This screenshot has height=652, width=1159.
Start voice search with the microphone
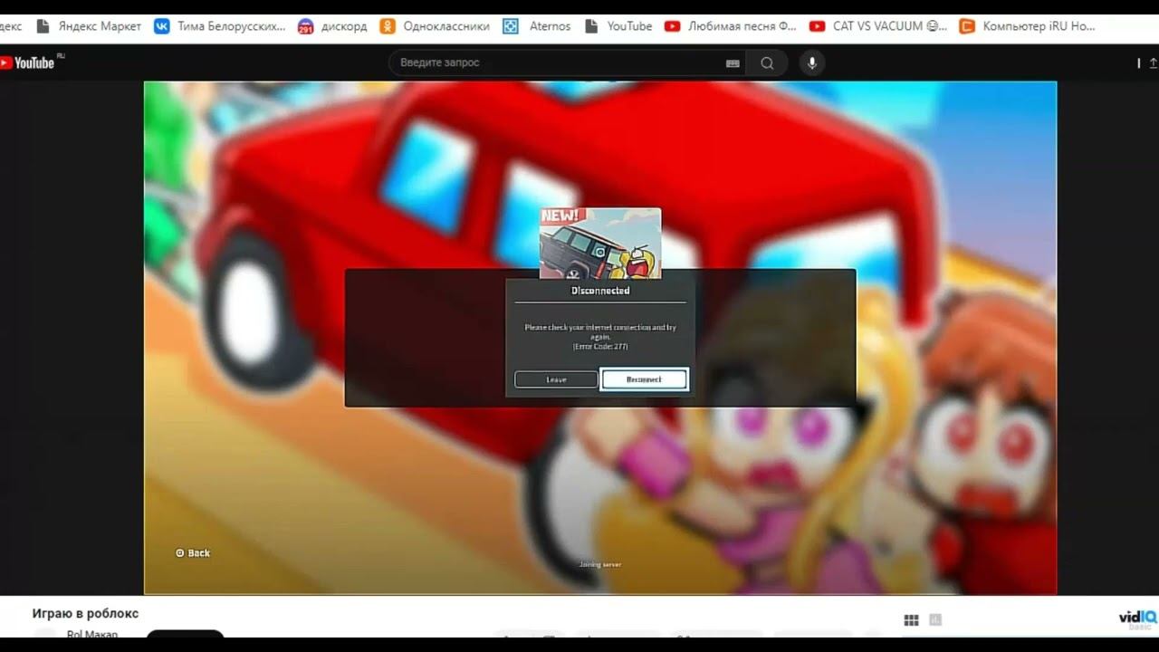812,62
